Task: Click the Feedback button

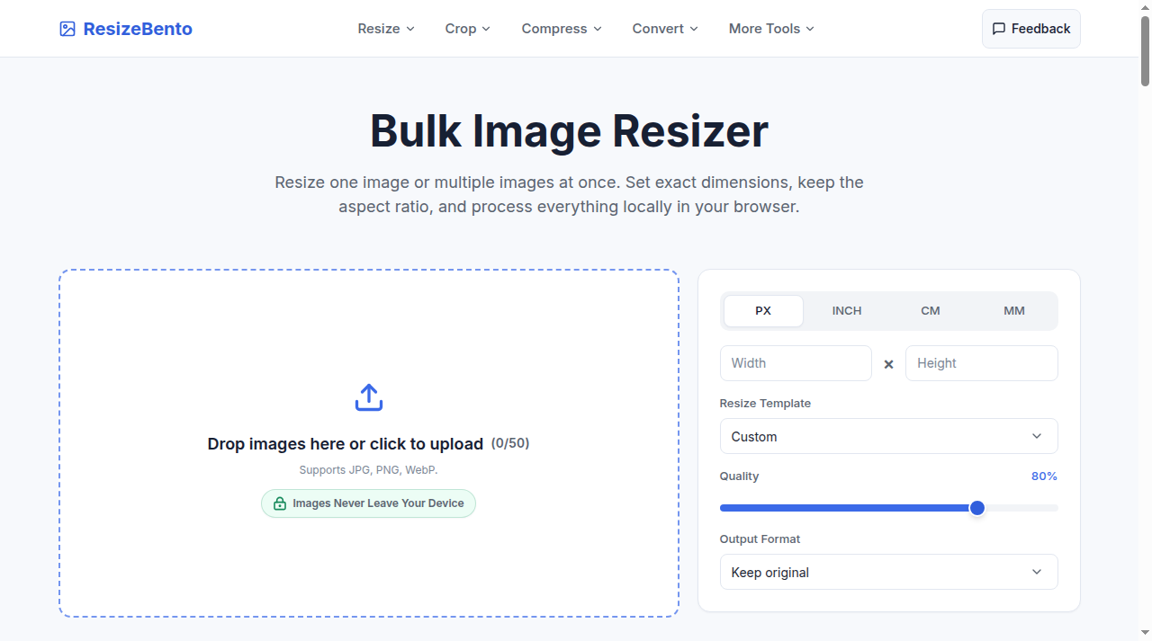Action: (x=1031, y=29)
